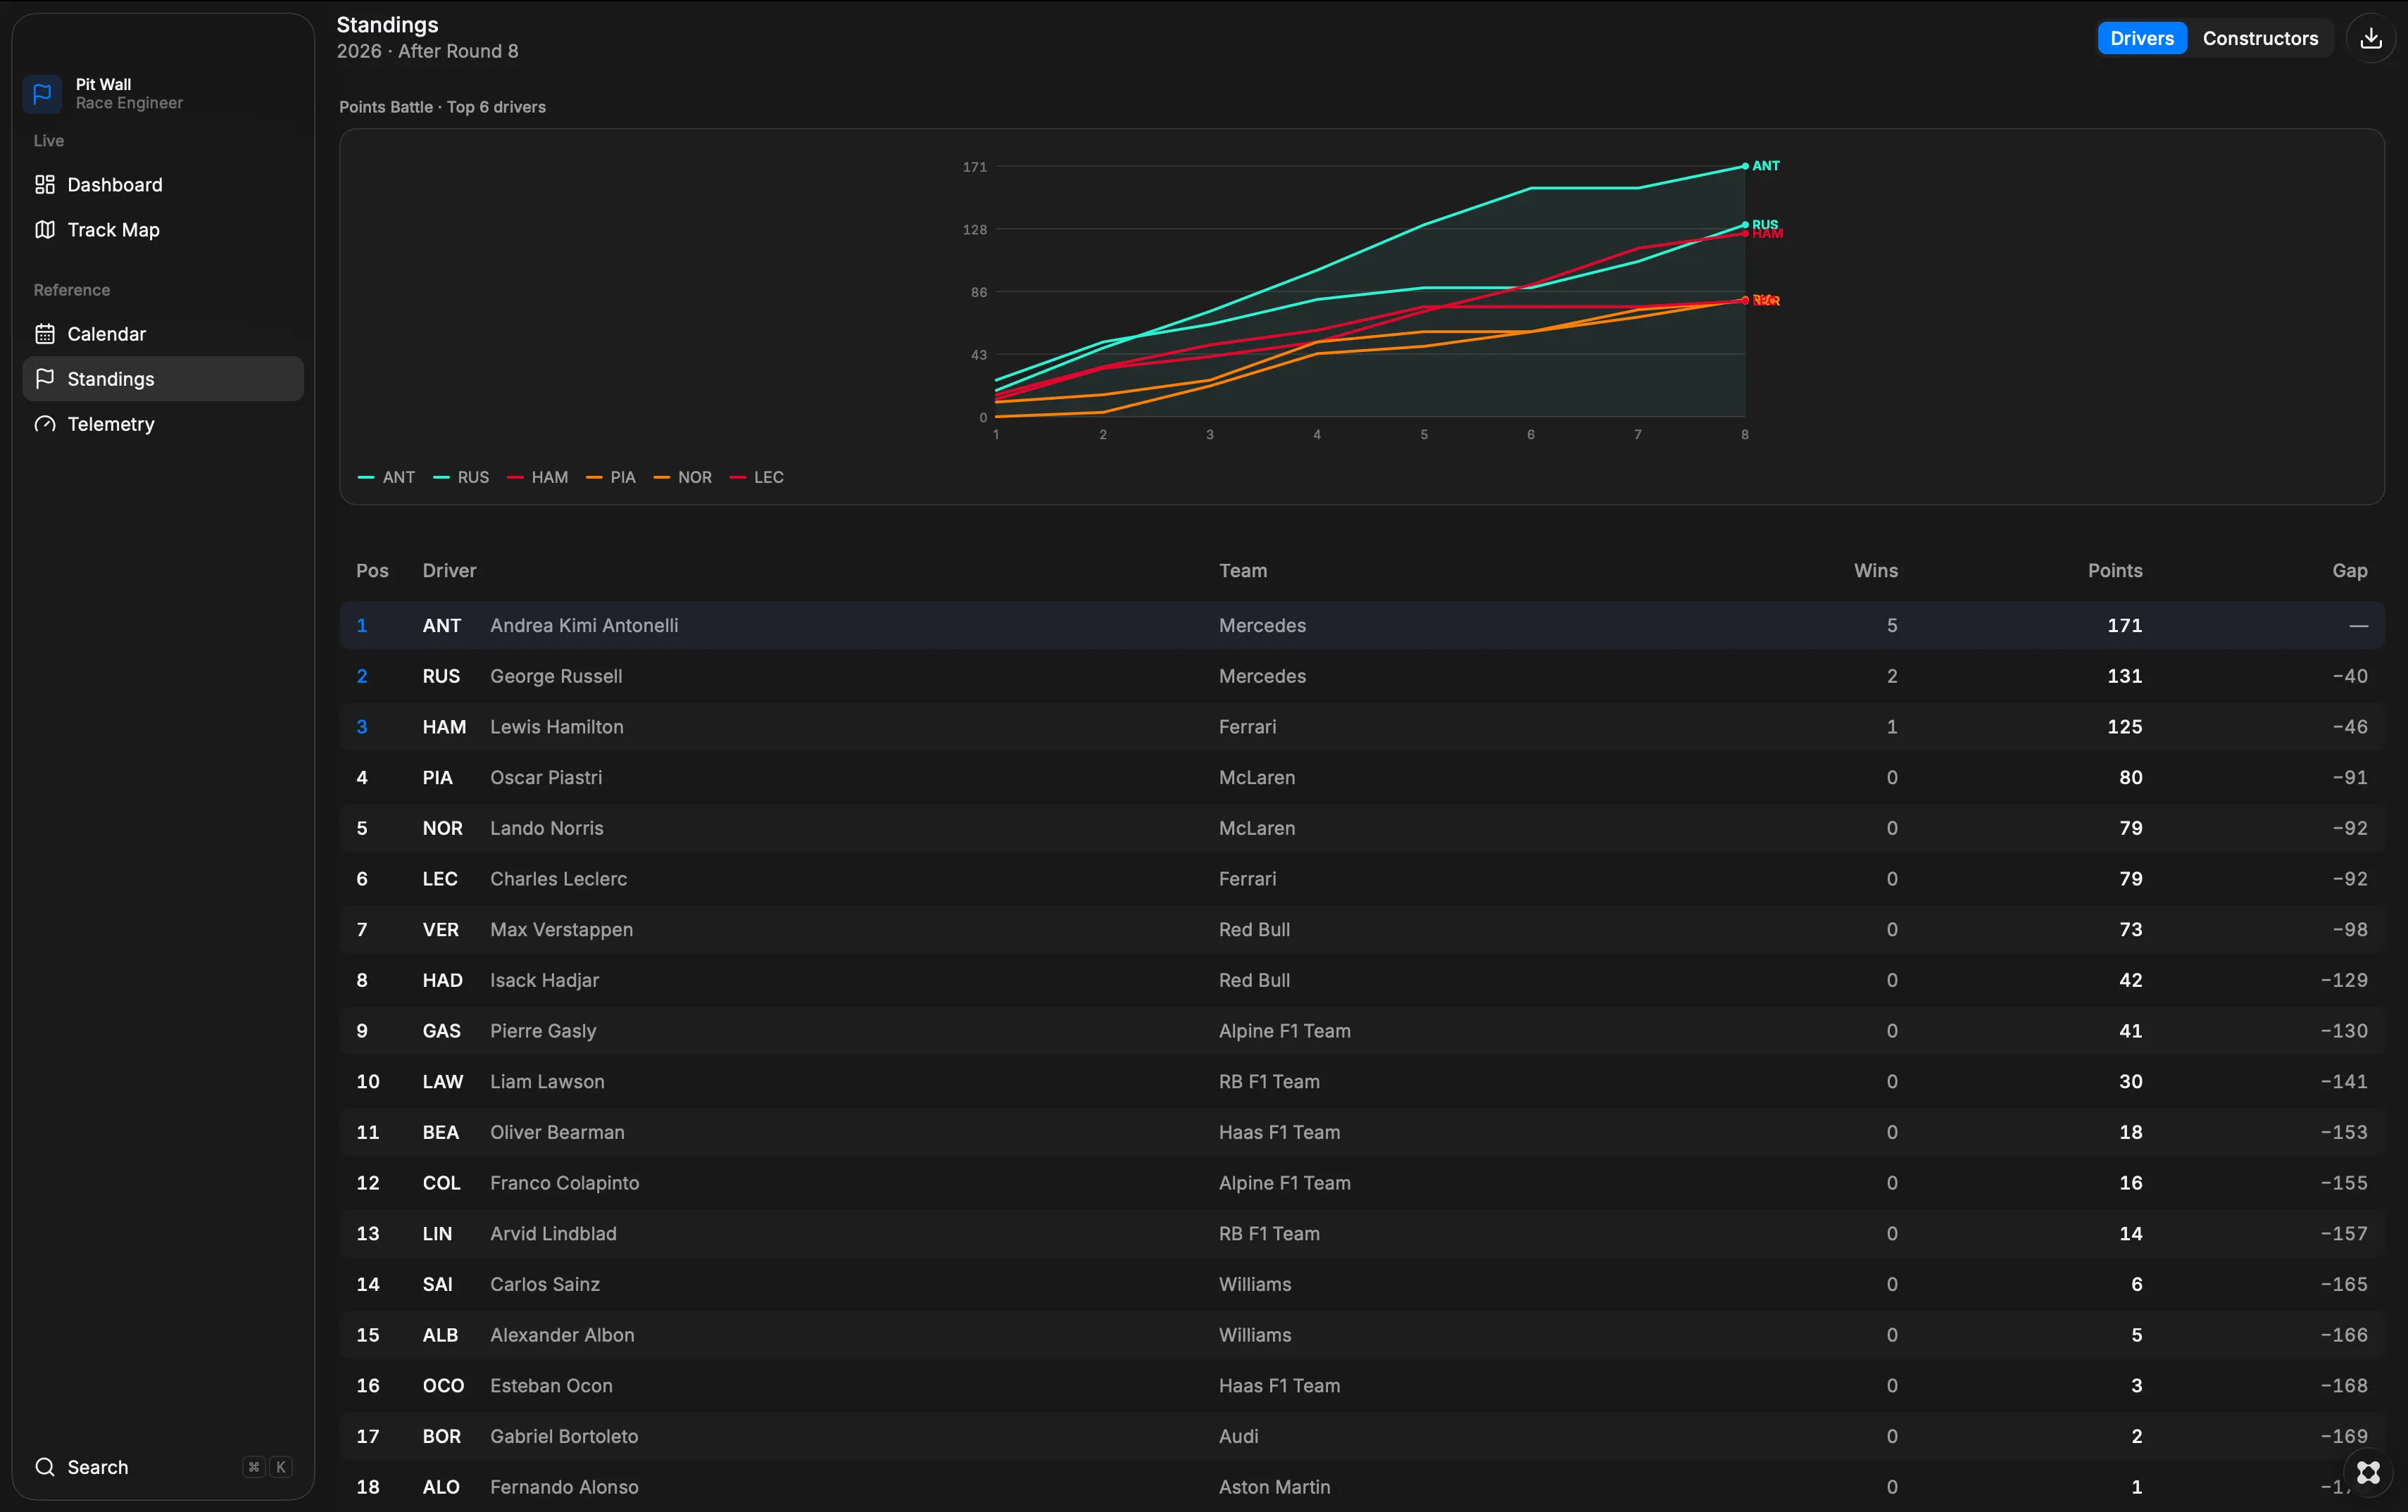Click Alexander Albon's Williams team cell
Viewport: 2408px width, 1512px height.
[x=1254, y=1335]
